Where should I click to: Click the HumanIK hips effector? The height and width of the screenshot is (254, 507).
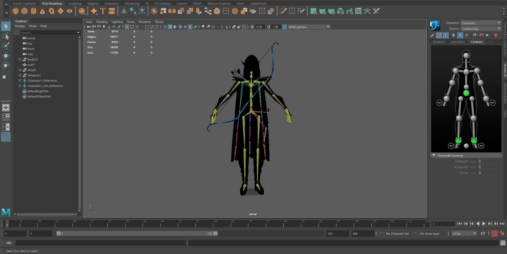click(466, 93)
